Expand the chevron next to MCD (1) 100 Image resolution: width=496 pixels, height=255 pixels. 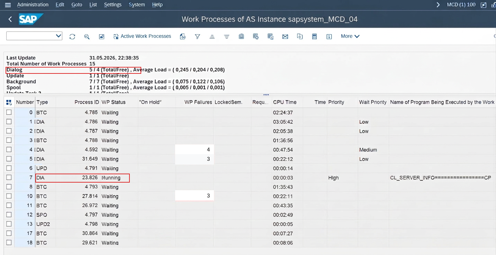coord(438,5)
